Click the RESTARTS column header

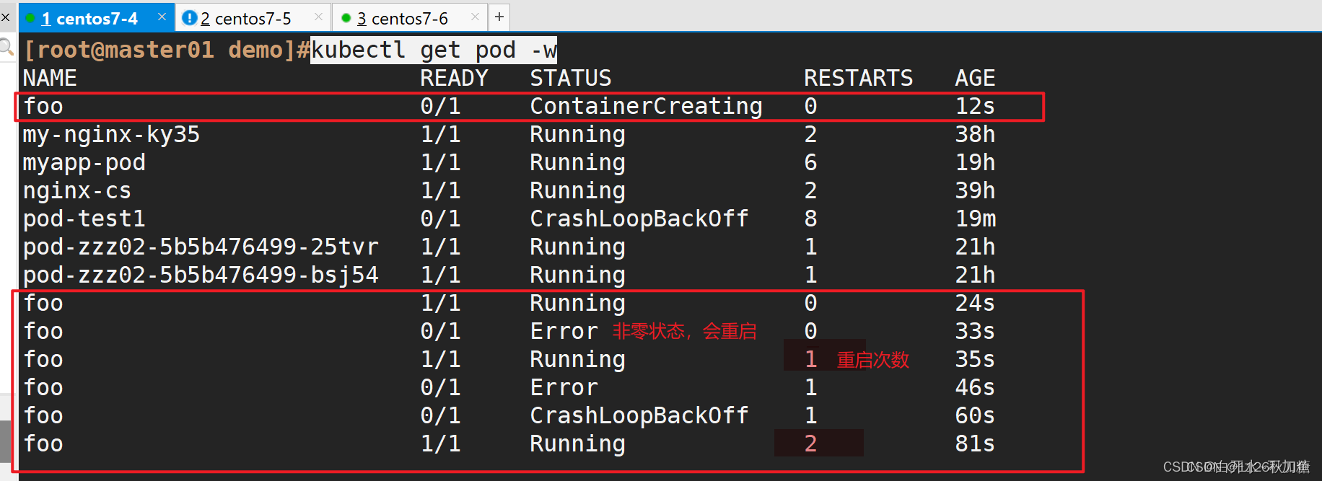(858, 78)
